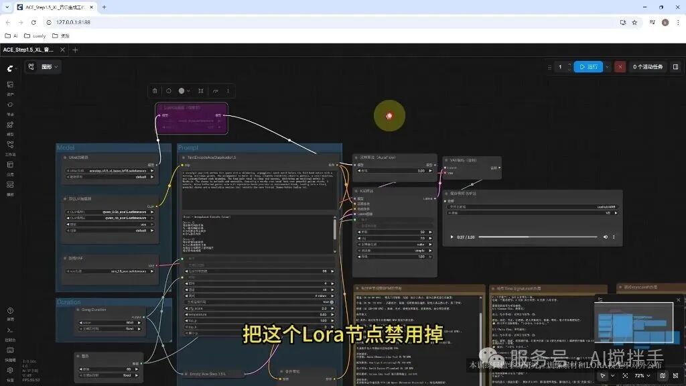
Task: Toggle the switch in TextEncode node
Action: 331,302
